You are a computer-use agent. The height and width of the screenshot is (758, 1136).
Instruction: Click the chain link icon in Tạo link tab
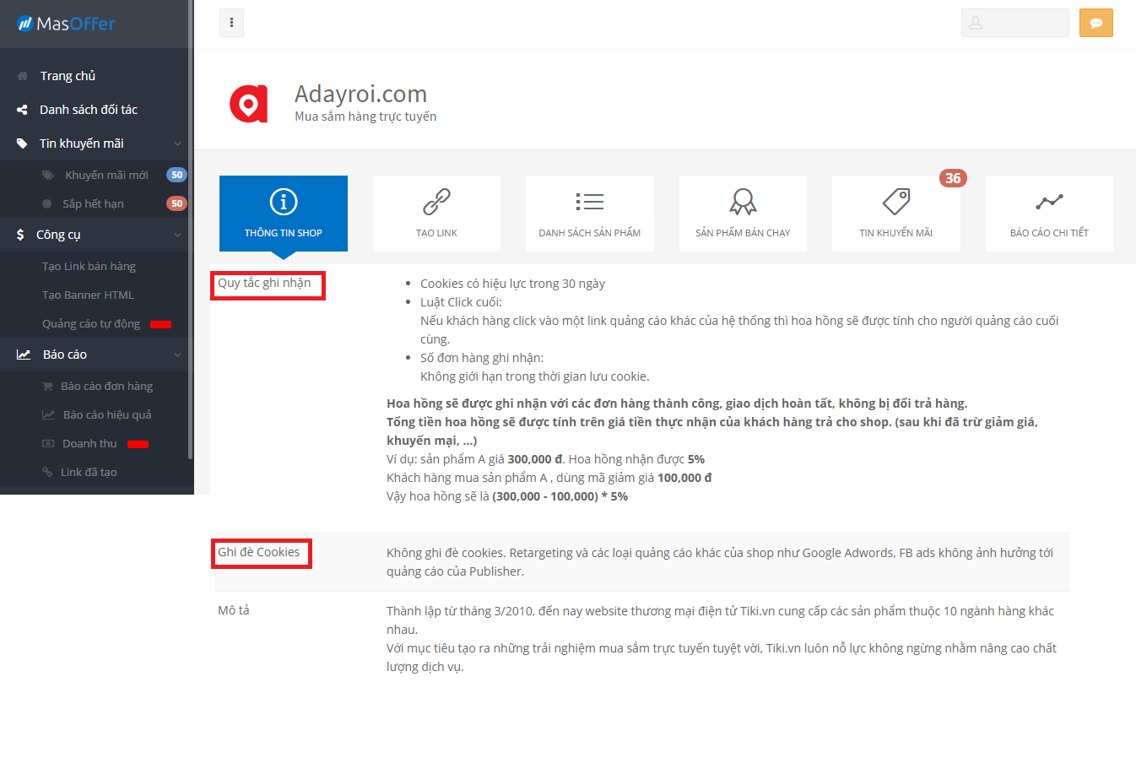click(436, 202)
